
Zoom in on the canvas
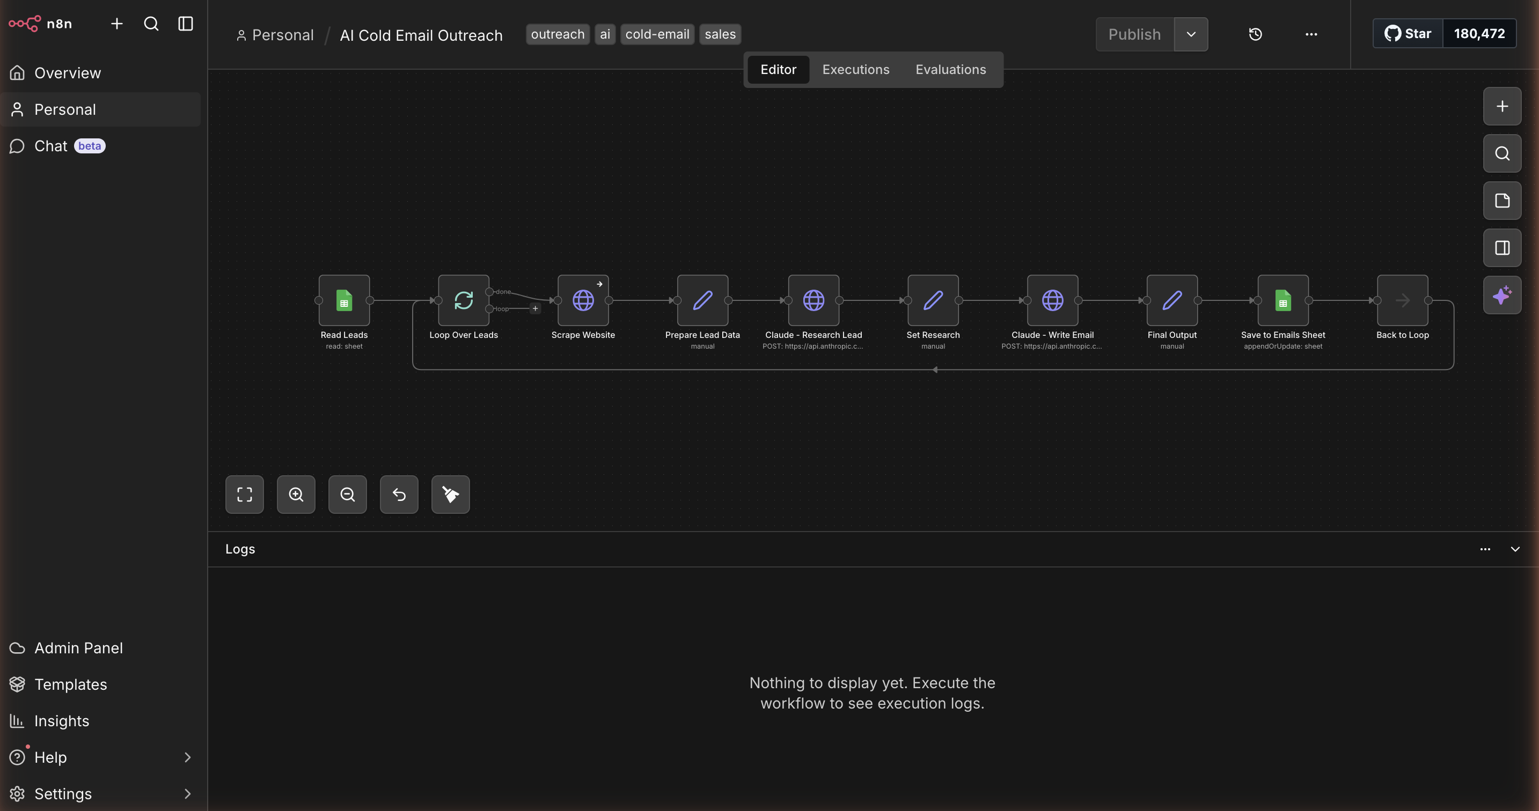[x=296, y=494]
